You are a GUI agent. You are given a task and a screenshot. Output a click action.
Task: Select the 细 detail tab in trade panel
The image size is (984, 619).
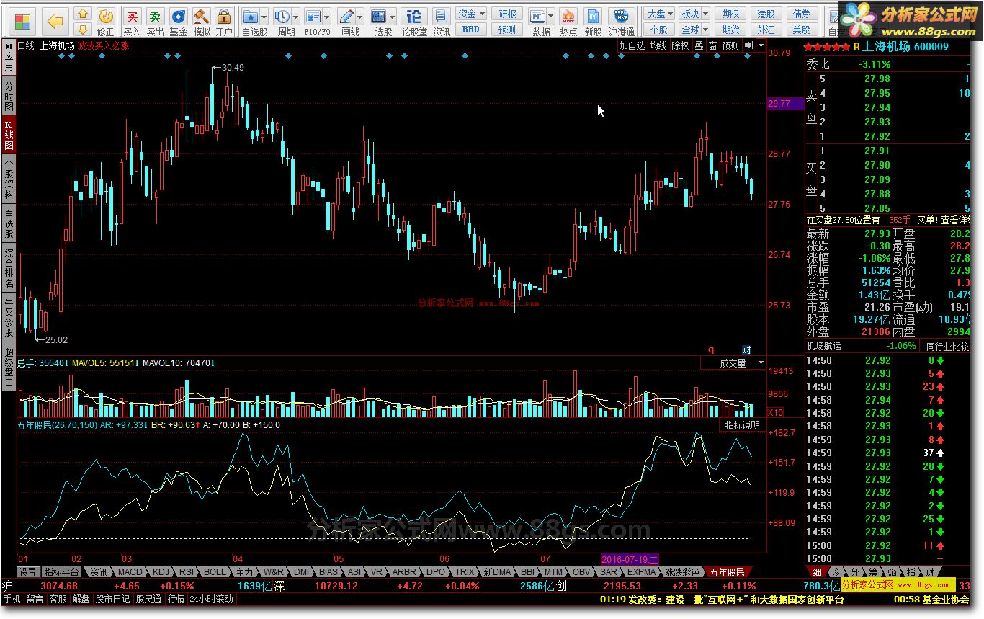coord(817,572)
